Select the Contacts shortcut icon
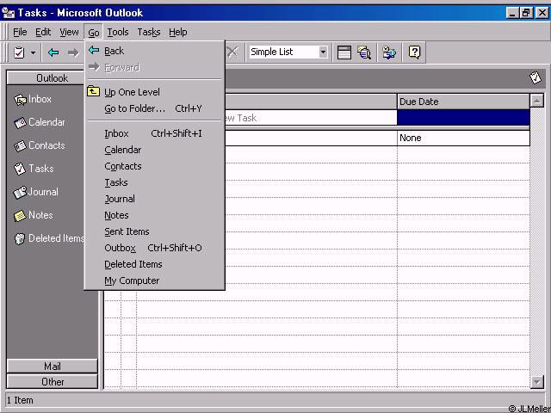Viewport: 551px width, 413px height. [x=21, y=146]
